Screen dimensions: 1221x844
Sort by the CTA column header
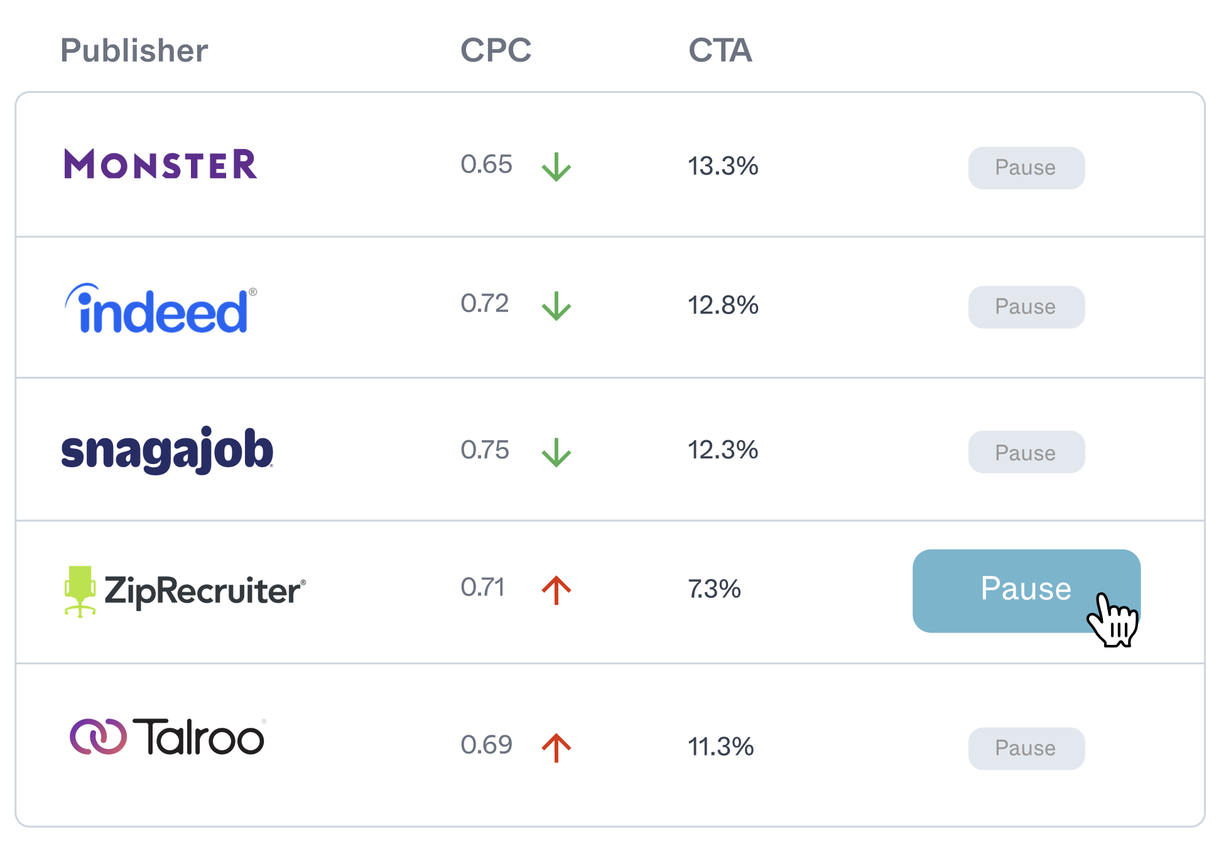[x=720, y=50]
